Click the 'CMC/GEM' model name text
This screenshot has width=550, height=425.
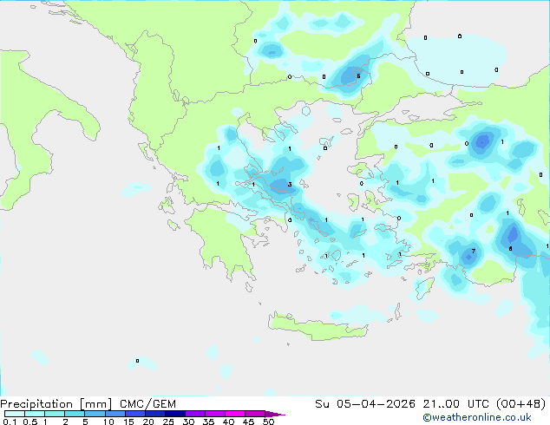(x=147, y=404)
